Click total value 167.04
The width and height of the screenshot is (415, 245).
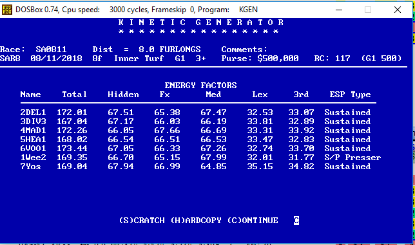(x=72, y=122)
